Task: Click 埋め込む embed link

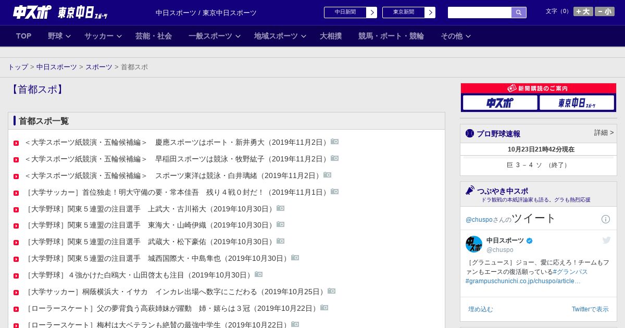Action: 480,309
